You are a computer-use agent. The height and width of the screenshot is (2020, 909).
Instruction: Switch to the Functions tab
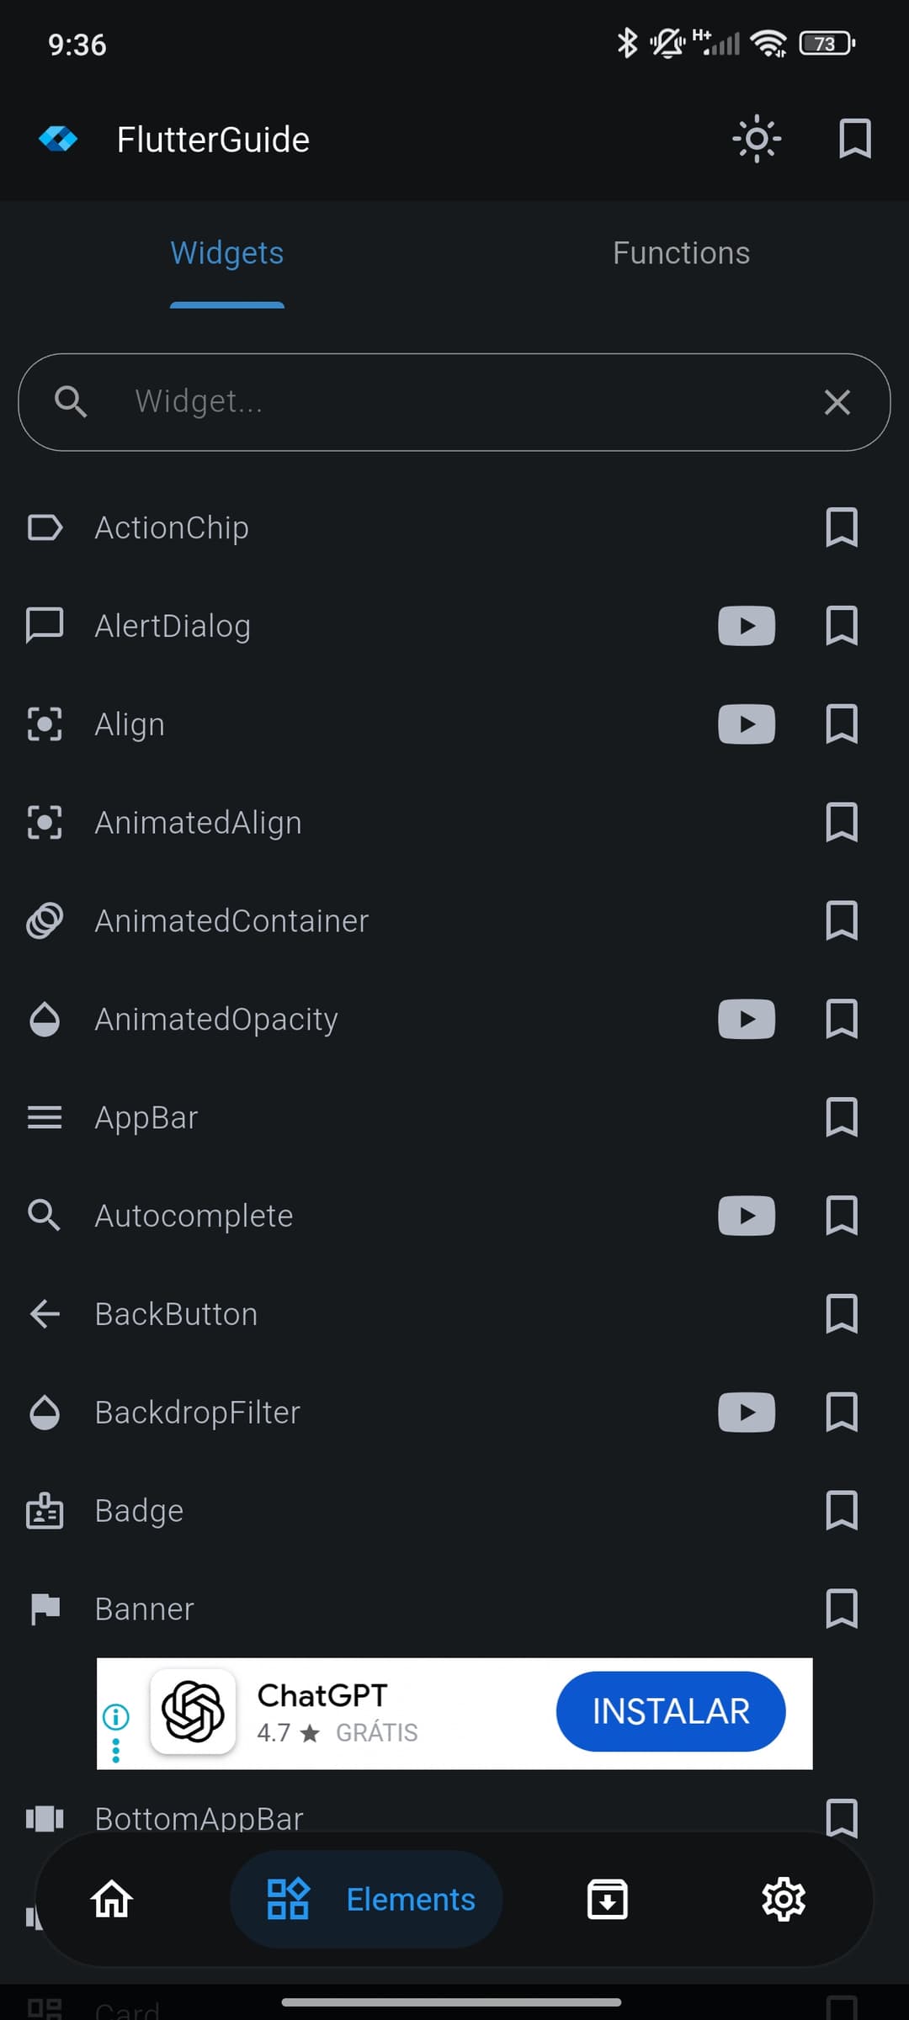(681, 253)
